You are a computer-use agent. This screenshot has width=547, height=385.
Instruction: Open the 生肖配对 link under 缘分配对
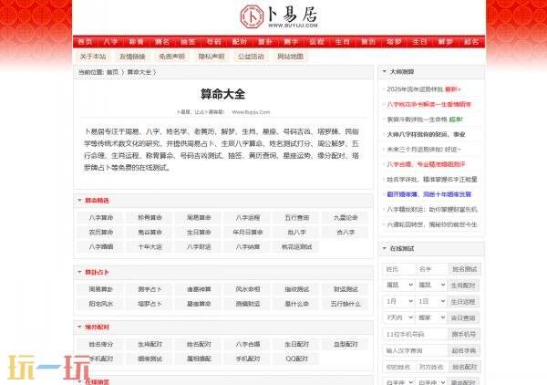coord(150,344)
